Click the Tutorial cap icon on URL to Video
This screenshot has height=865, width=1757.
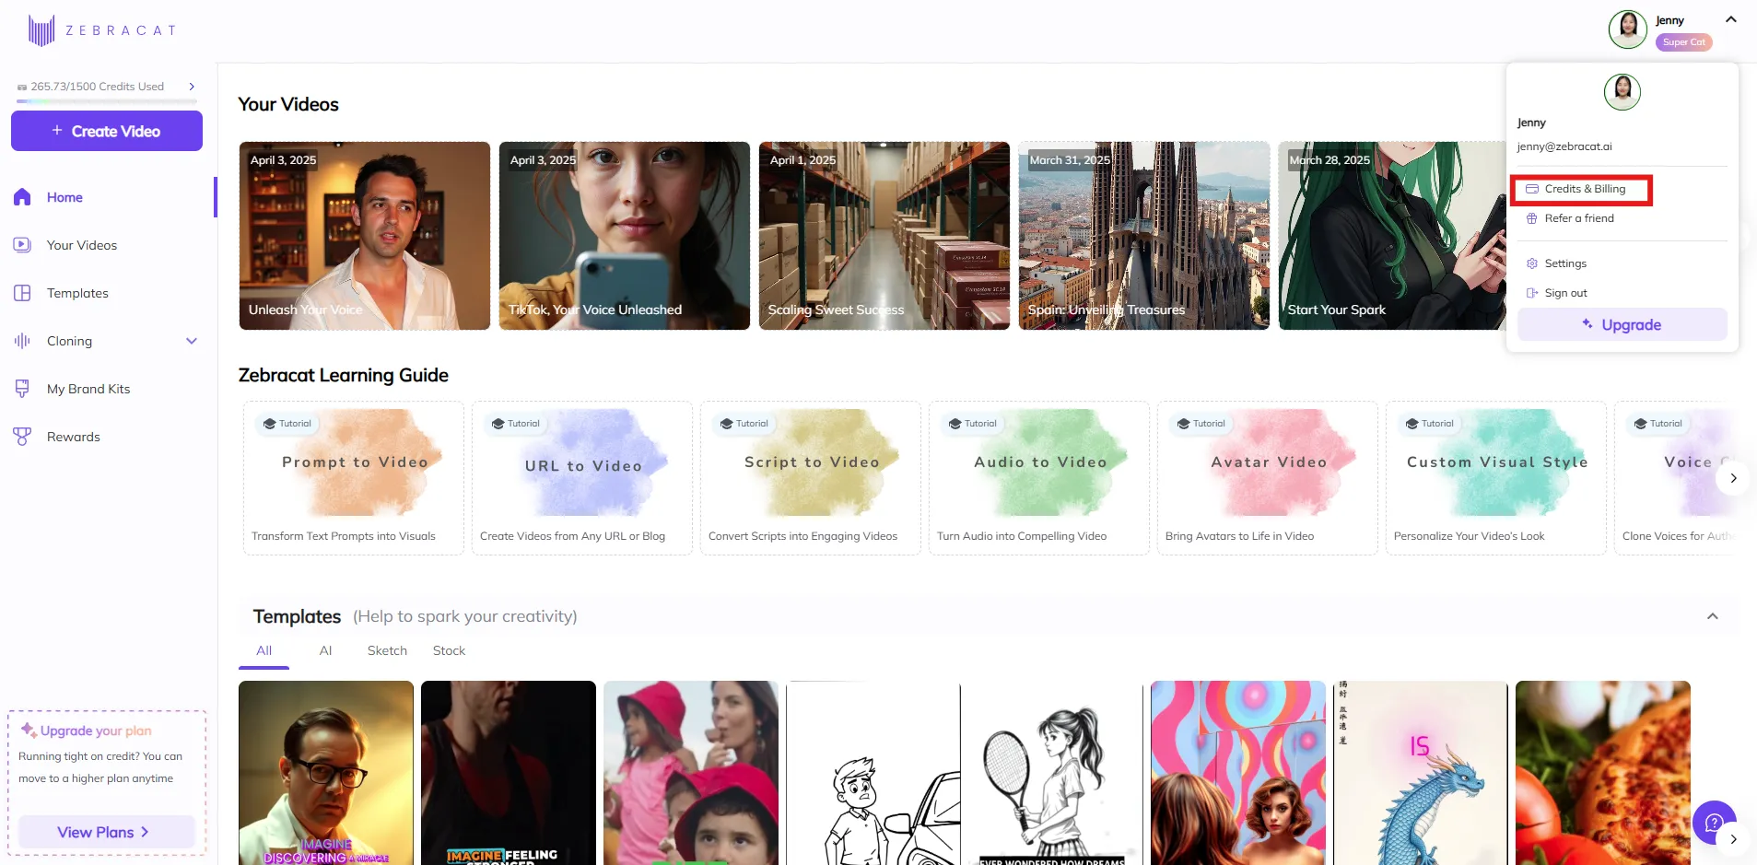tap(498, 424)
